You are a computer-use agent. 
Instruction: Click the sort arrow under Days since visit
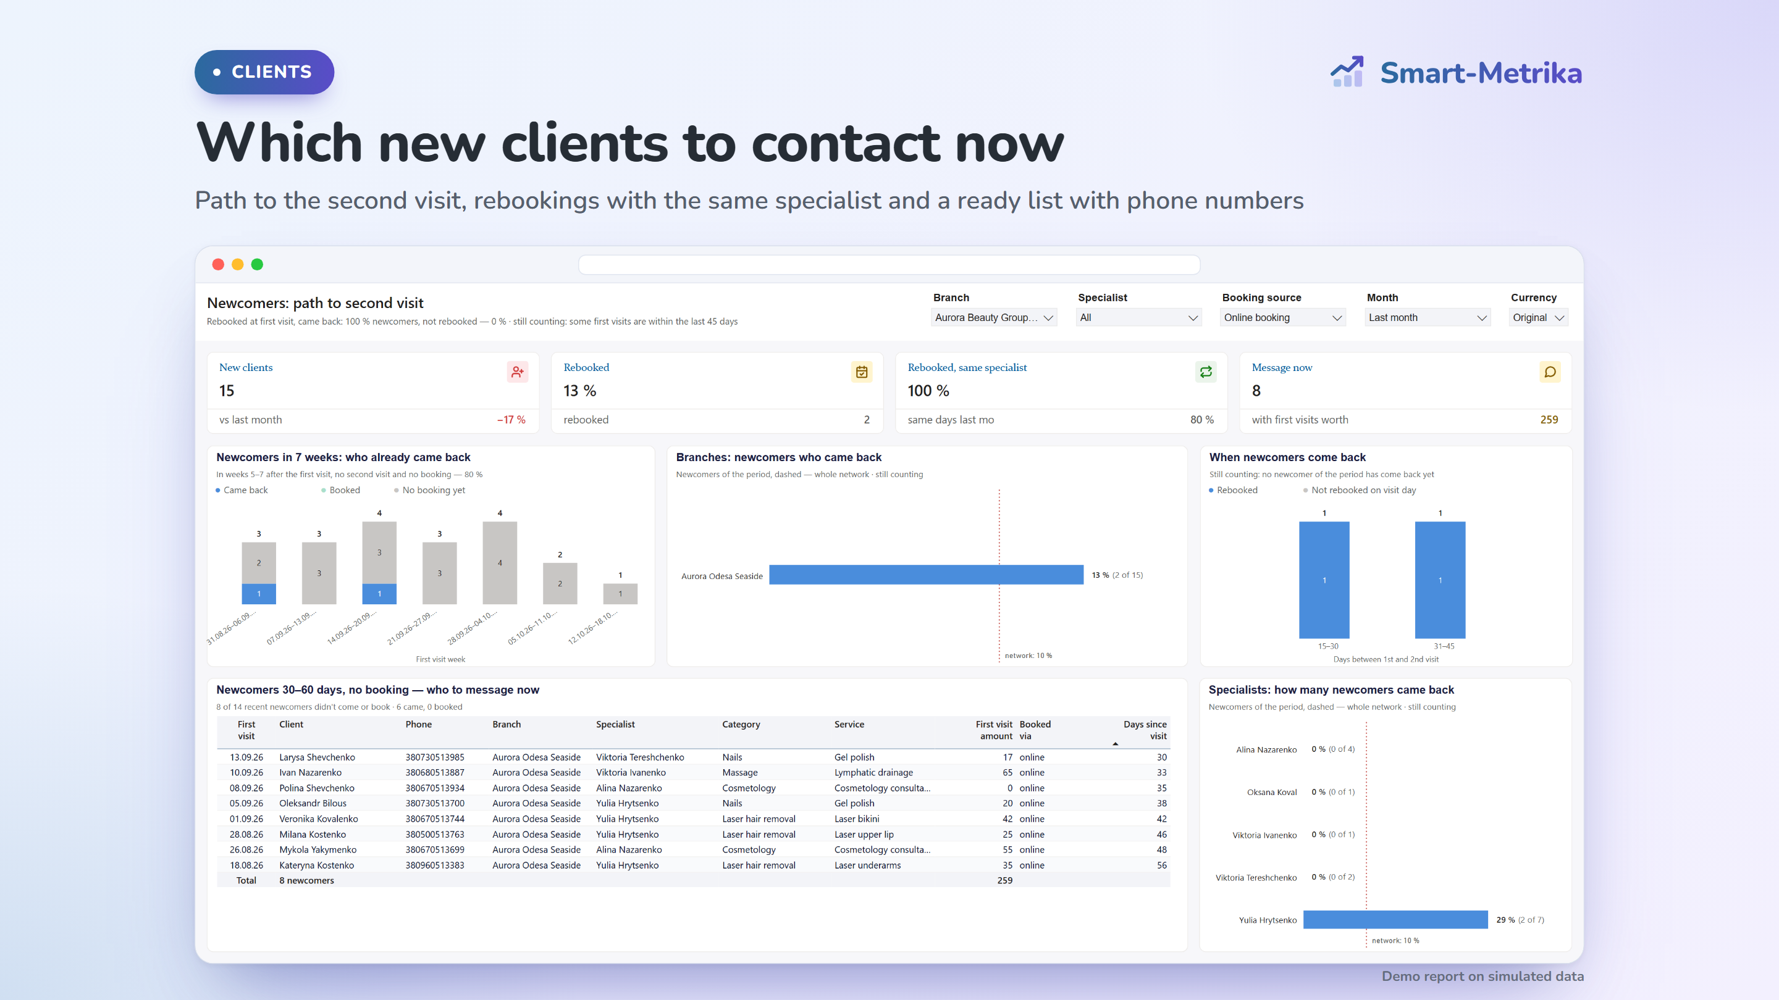tap(1116, 744)
